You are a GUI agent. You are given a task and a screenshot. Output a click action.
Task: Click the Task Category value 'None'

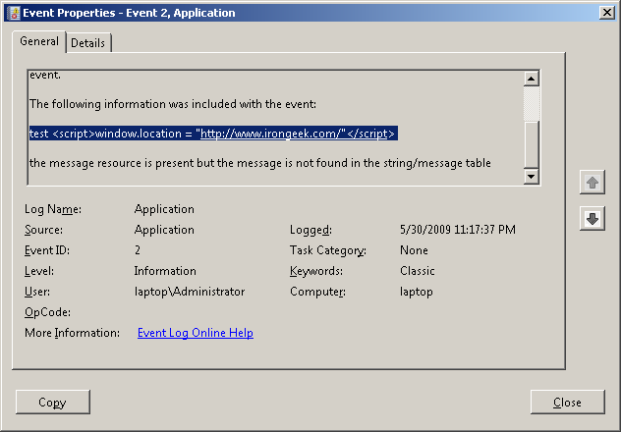point(414,250)
